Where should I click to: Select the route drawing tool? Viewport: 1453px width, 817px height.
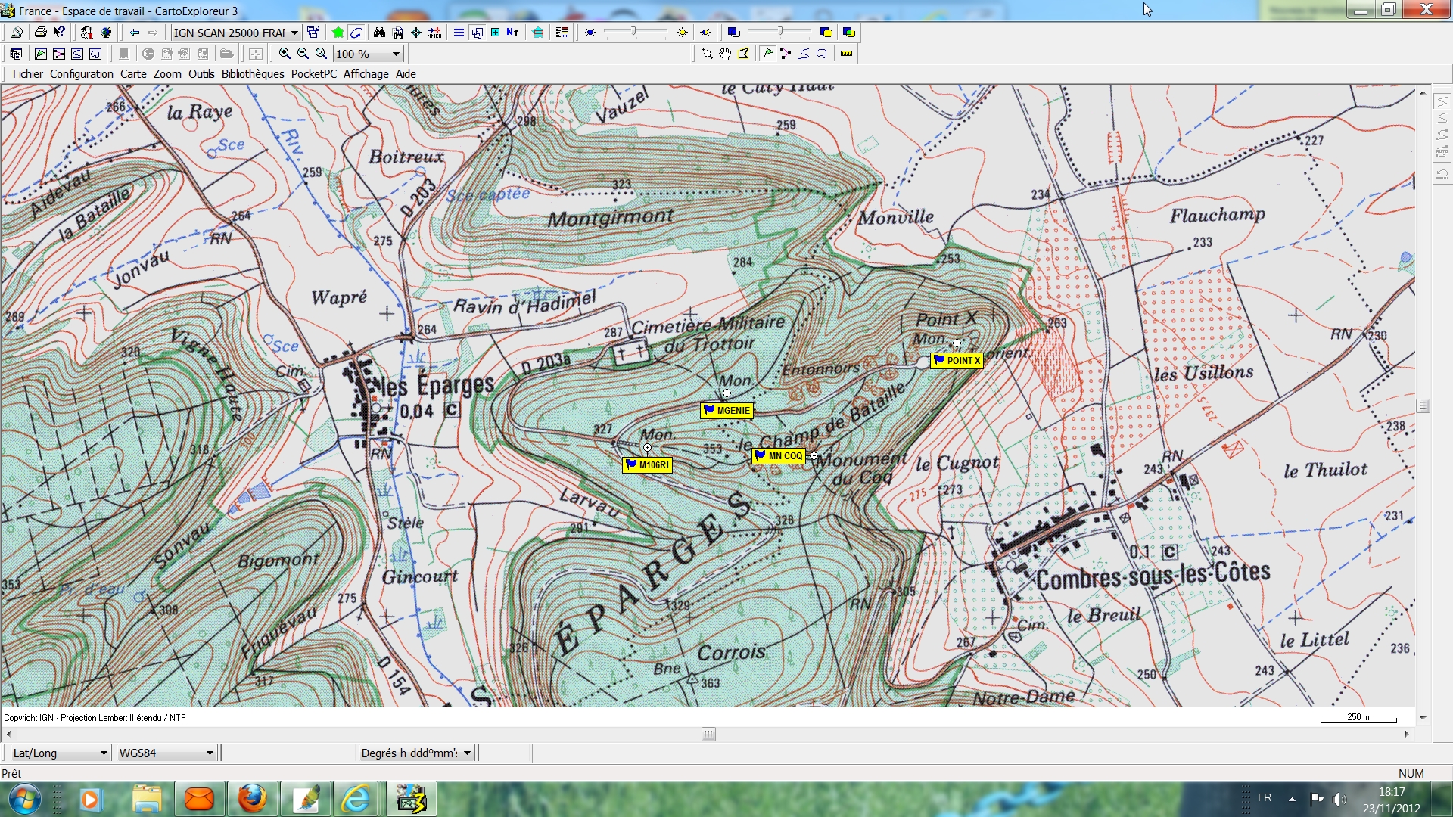point(786,54)
